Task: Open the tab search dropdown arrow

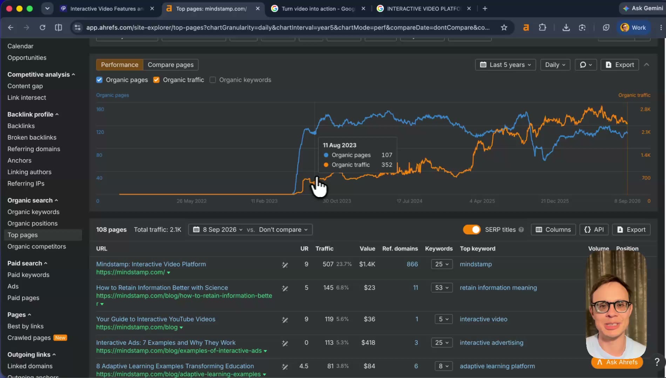Action: click(x=47, y=8)
